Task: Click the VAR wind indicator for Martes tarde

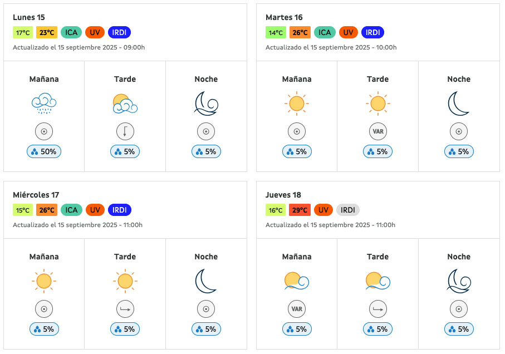Action: pos(378,131)
